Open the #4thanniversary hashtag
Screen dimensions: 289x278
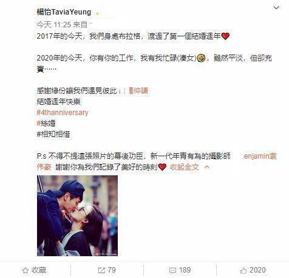(63, 113)
